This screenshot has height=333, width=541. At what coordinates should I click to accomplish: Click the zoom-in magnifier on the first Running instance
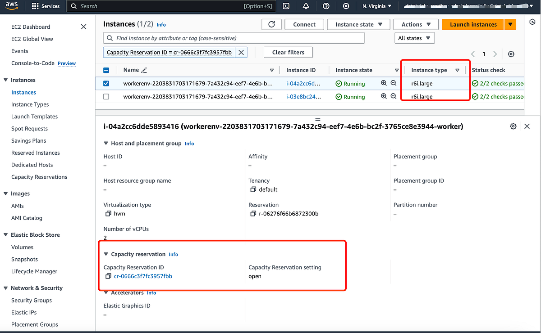[x=384, y=84]
